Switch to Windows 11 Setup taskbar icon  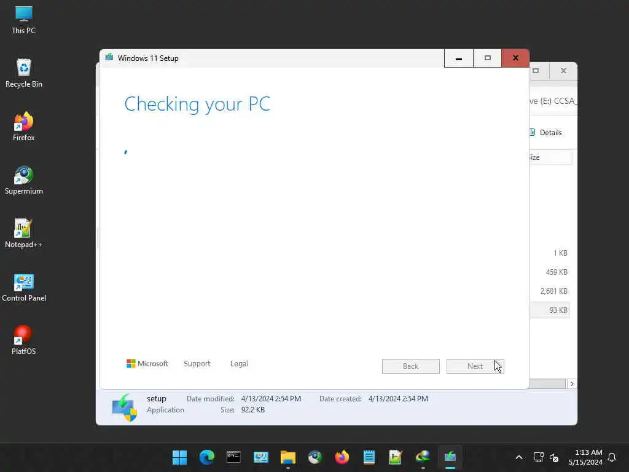[450, 457]
